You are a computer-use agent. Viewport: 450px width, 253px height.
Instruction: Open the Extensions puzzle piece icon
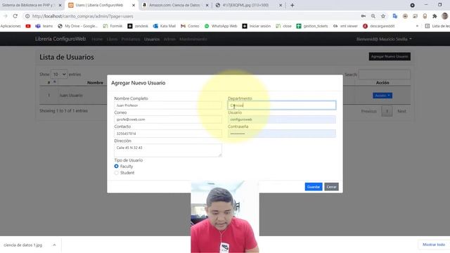click(435, 16)
